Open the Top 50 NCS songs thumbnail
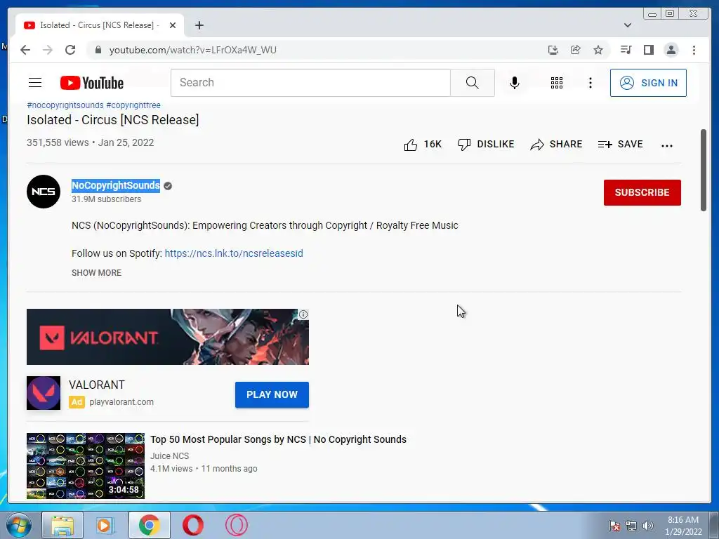 85,466
